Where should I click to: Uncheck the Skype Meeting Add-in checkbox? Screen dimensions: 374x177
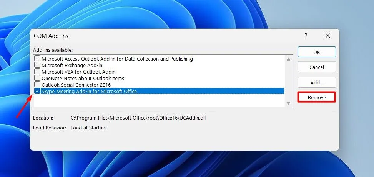coord(37,91)
